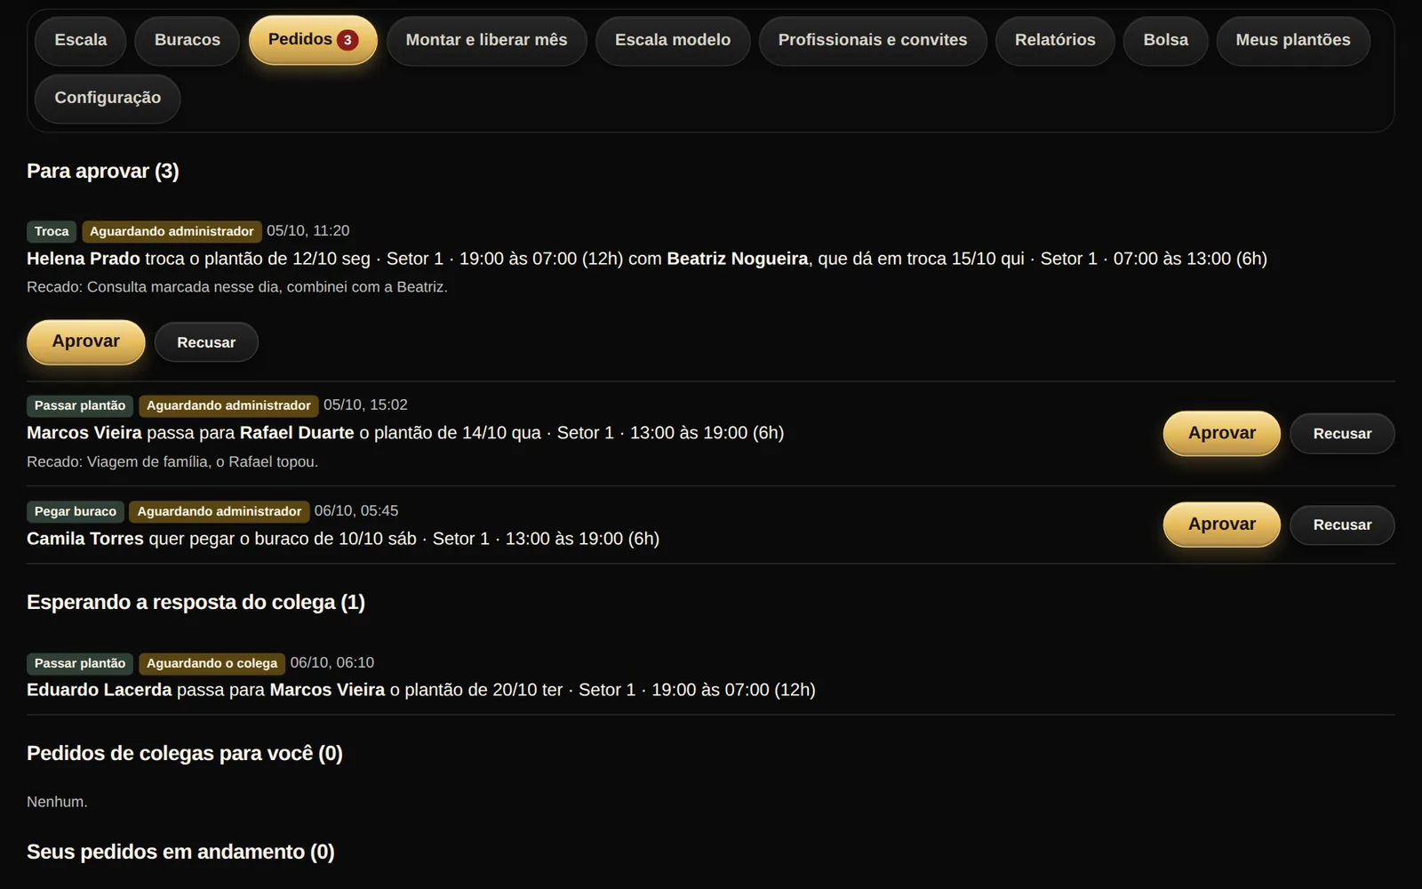1422x889 pixels.
Task: Click Passar plantão tag on Marcos's request
Action: 80,405
